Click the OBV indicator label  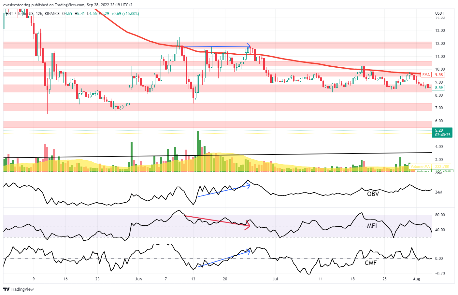tap(373, 194)
